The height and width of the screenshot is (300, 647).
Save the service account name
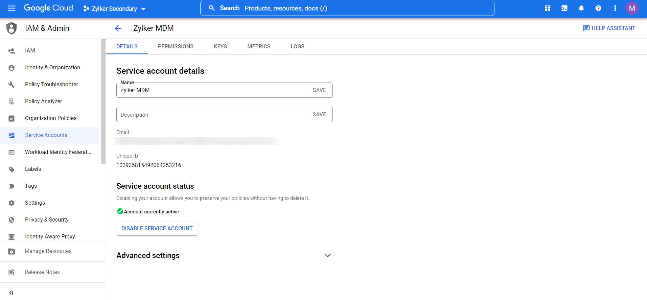319,90
